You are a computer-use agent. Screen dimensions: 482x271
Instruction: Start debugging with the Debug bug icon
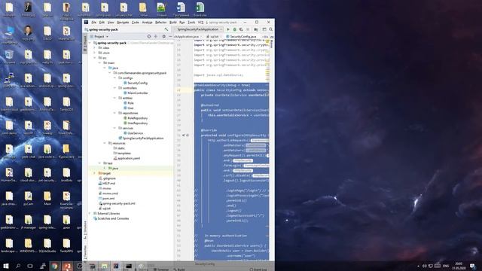(x=234, y=29)
